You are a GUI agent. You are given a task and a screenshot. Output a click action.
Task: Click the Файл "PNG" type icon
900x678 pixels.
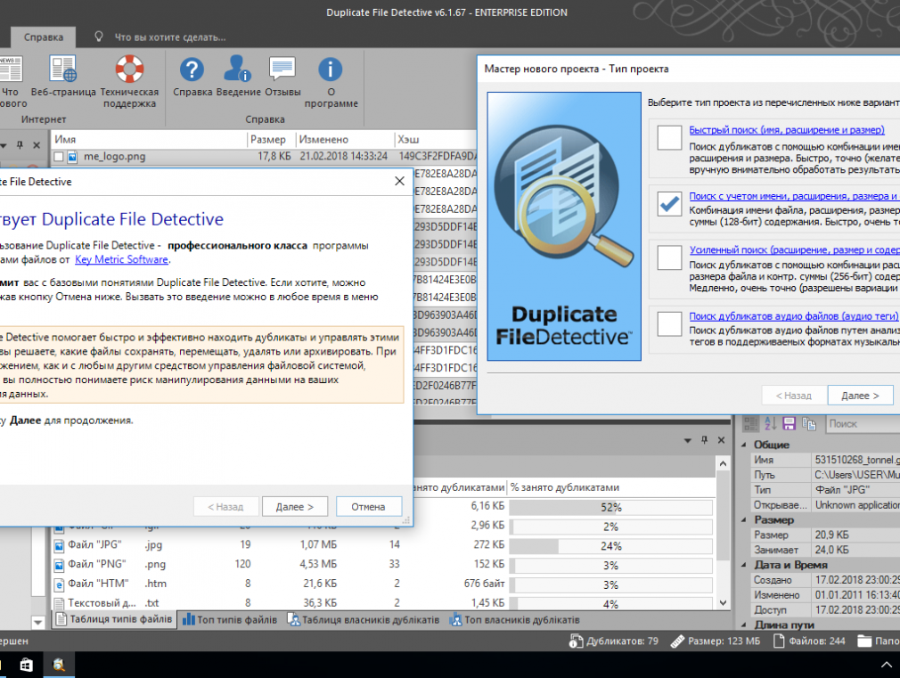(59, 565)
